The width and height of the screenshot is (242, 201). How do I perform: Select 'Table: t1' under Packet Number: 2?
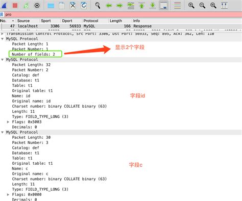[22, 86]
